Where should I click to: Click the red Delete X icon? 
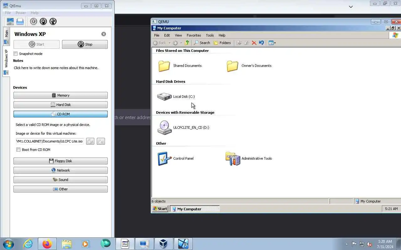coord(254,43)
